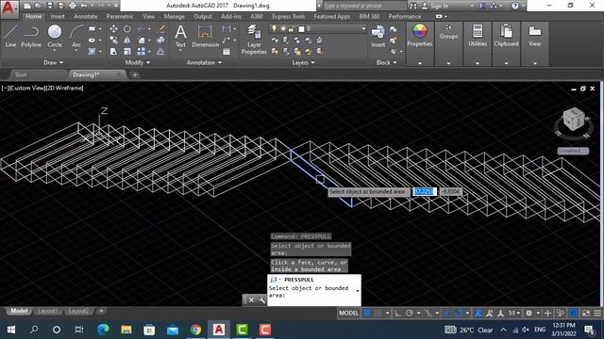Toggle hardware acceleration in status bar
This screenshot has height=339, width=604.
click(x=574, y=314)
